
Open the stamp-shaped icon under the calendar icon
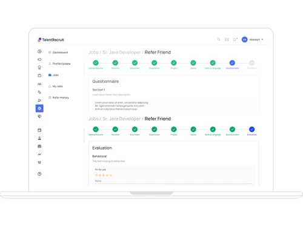(x=39, y=138)
